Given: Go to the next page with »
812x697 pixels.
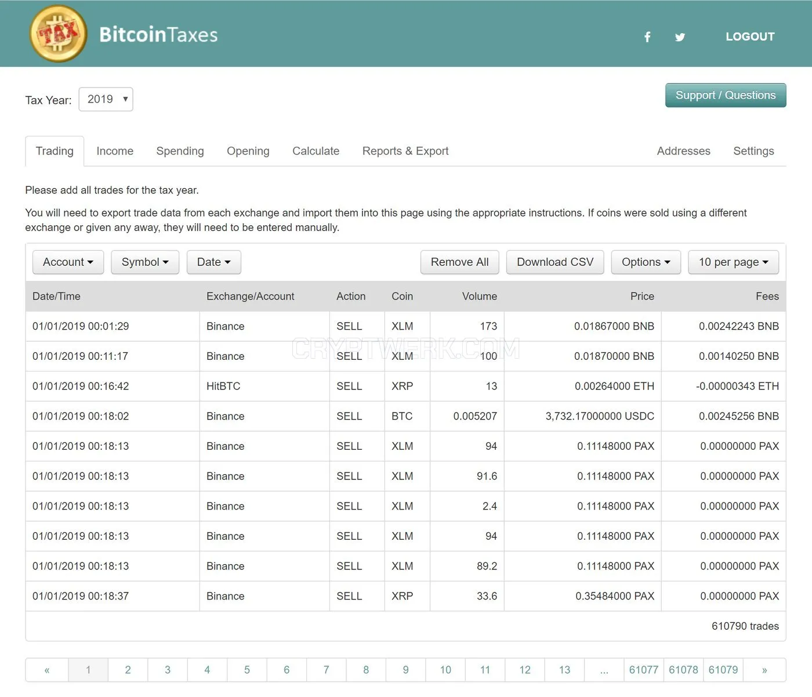Looking at the screenshot, I should coord(764,670).
